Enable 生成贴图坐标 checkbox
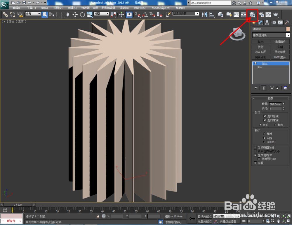292x225 pixels. pos(255,147)
